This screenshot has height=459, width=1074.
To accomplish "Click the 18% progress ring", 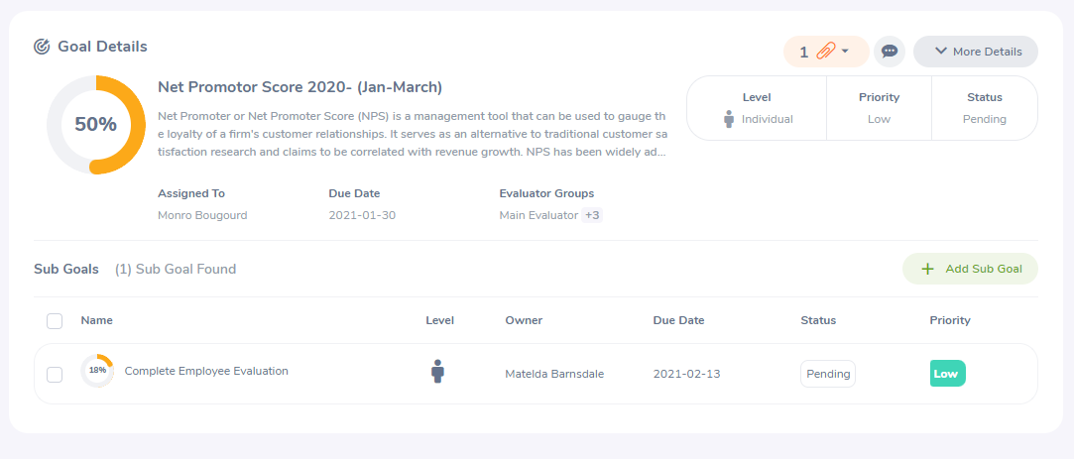I will point(97,371).
